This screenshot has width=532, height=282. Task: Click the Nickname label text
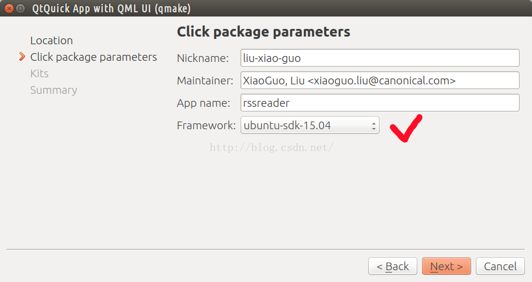[x=203, y=58]
